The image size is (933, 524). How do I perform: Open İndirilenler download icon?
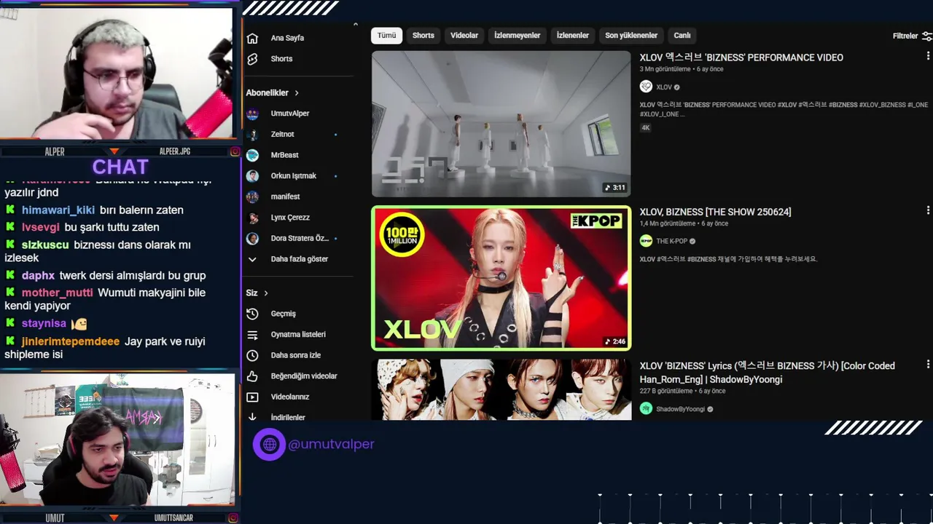[x=252, y=417]
